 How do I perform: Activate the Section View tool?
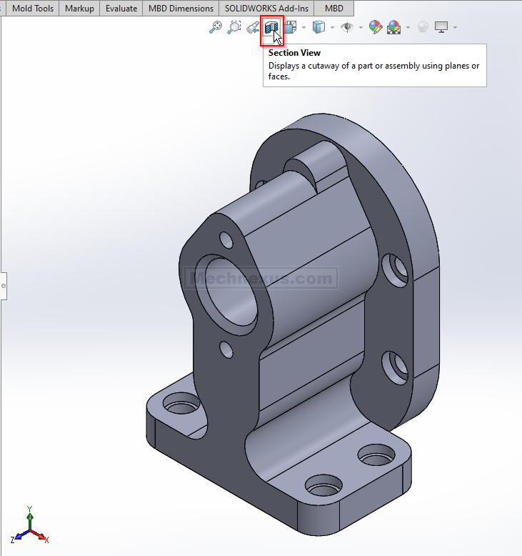pyautogui.click(x=271, y=28)
